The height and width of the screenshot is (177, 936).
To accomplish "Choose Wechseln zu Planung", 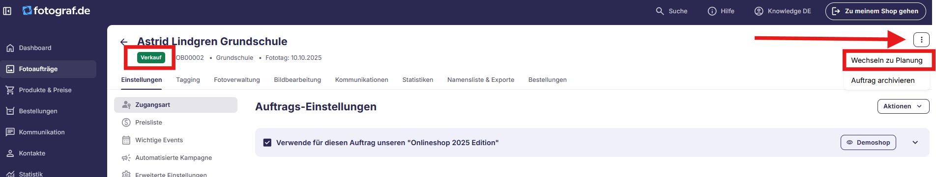I will click(x=886, y=60).
